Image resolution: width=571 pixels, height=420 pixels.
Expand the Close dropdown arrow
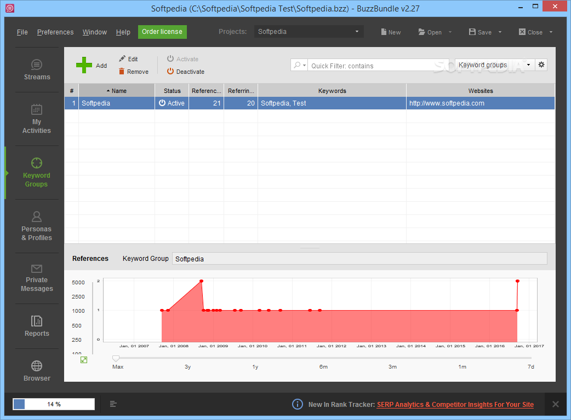click(x=551, y=32)
